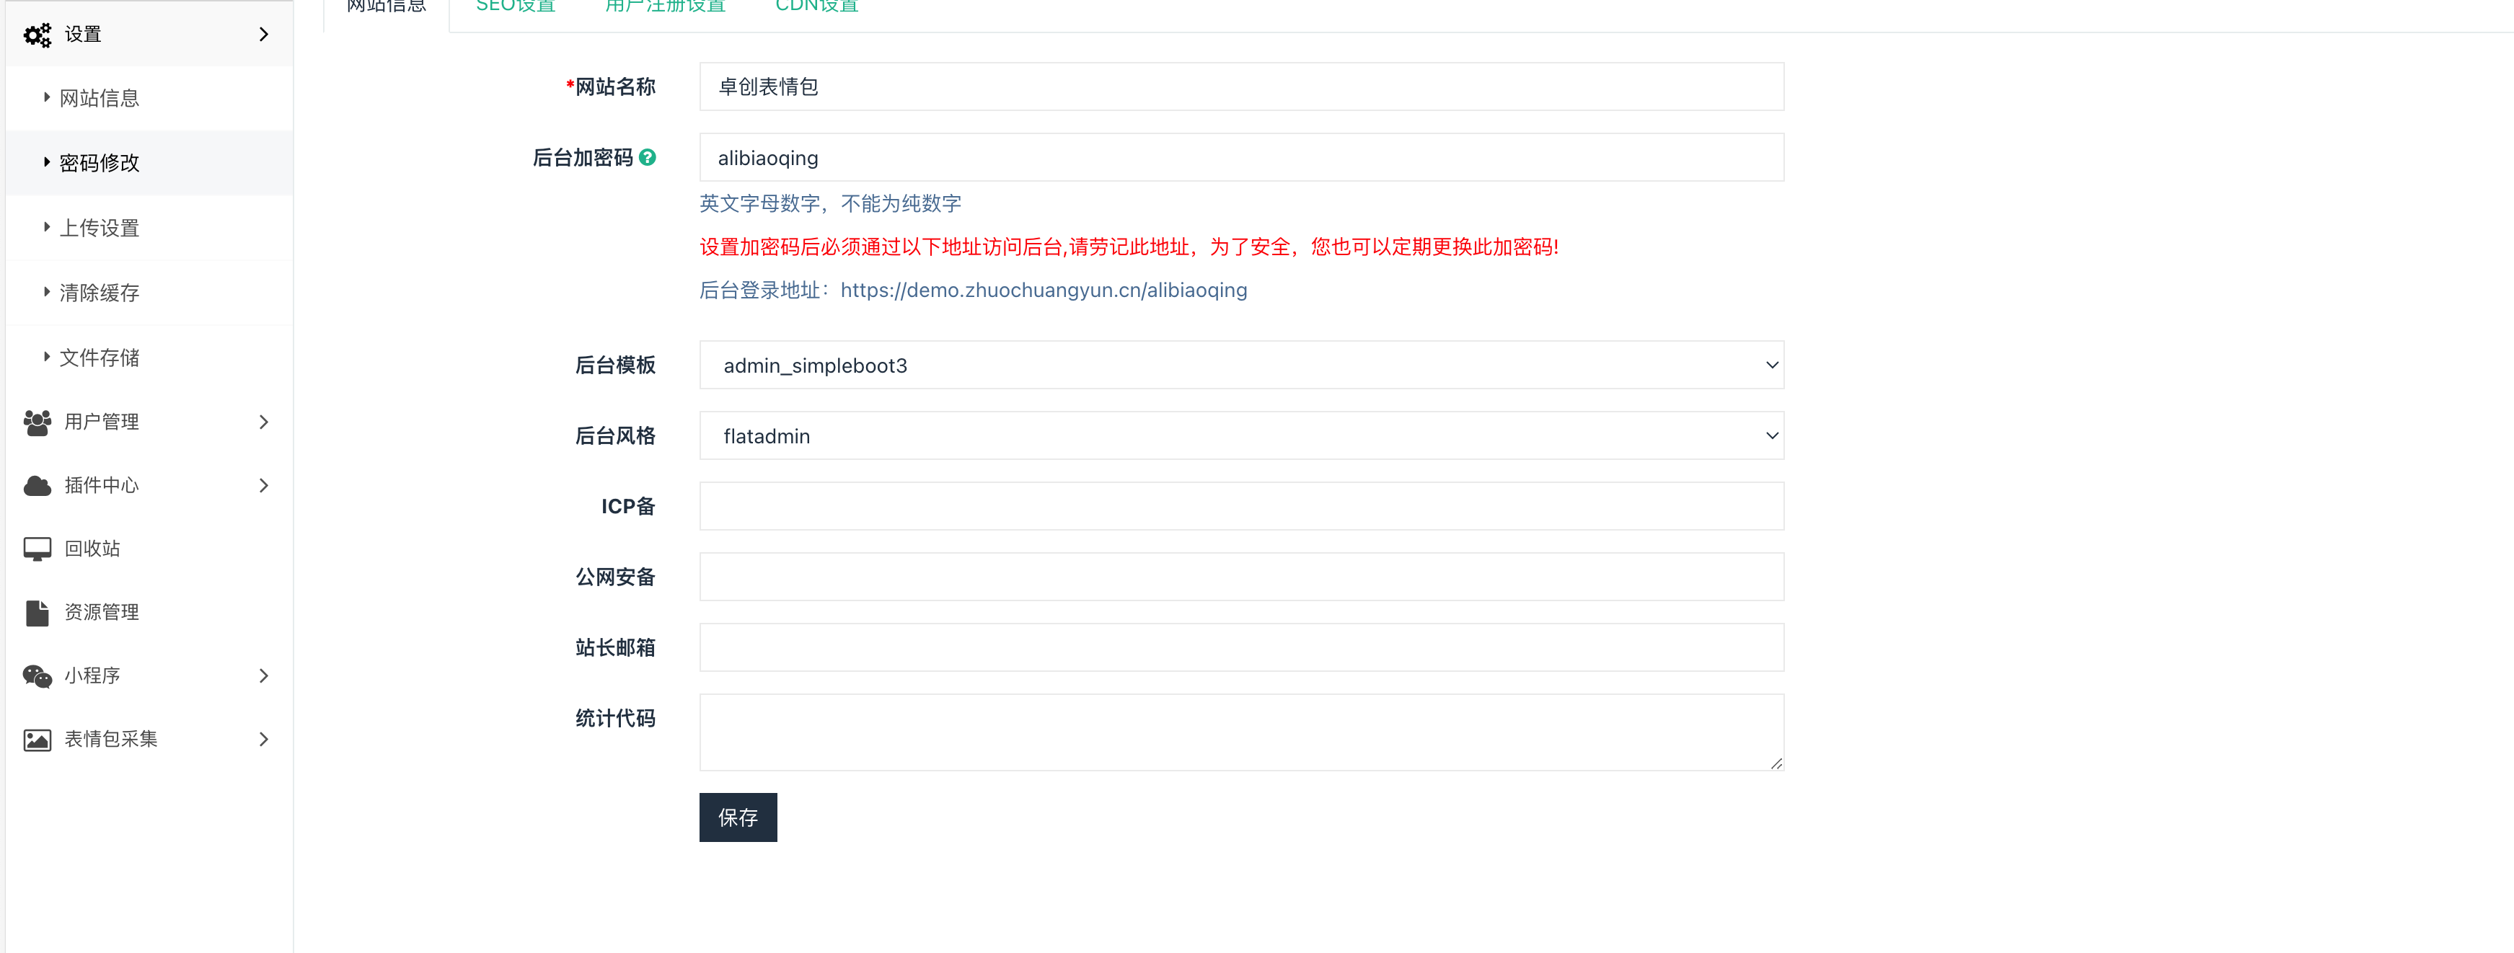Switch to the 用户注册设置 tab

point(665,6)
